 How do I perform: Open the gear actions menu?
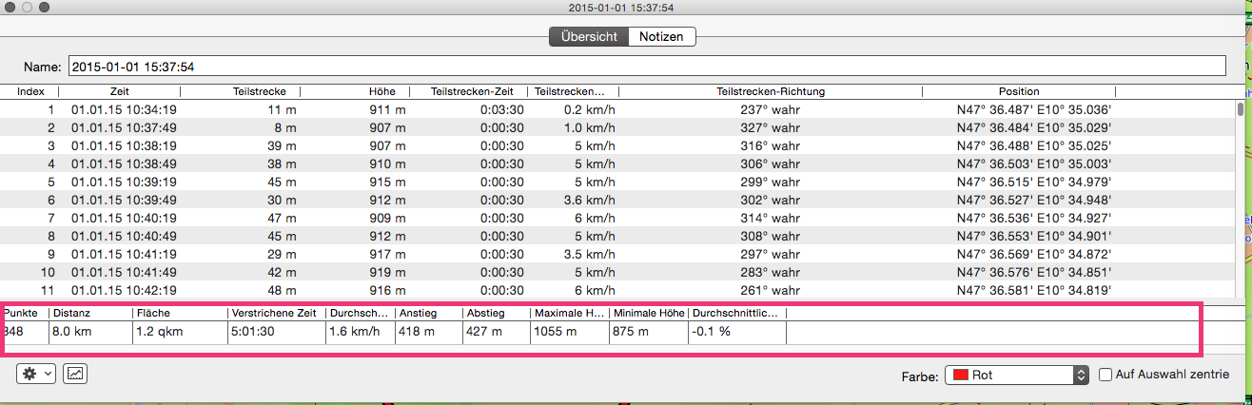35,374
